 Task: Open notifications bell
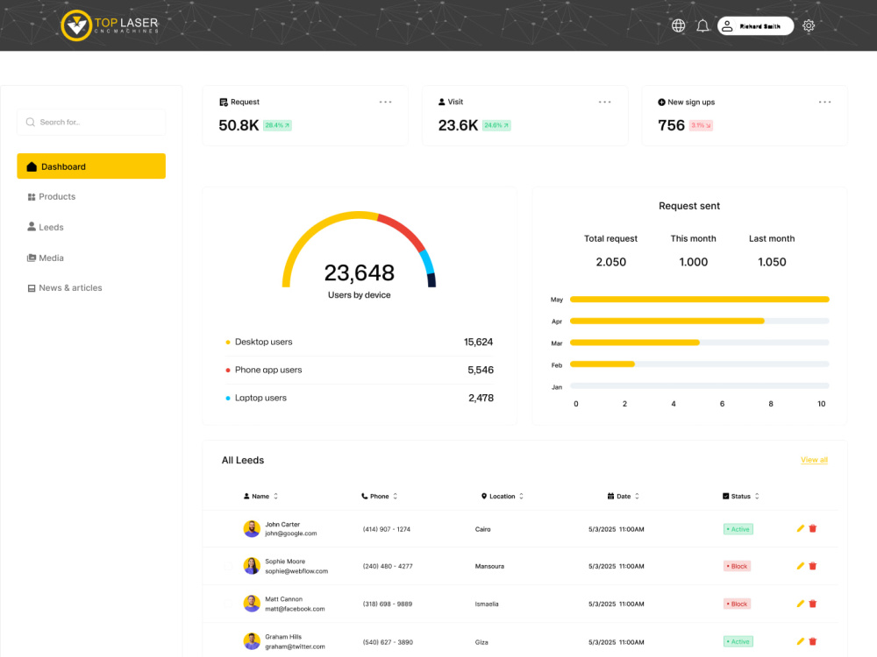(x=702, y=25)
